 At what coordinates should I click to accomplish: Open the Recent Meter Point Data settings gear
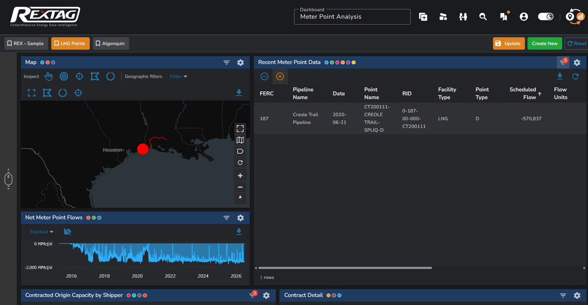click(x=577, y=63)
